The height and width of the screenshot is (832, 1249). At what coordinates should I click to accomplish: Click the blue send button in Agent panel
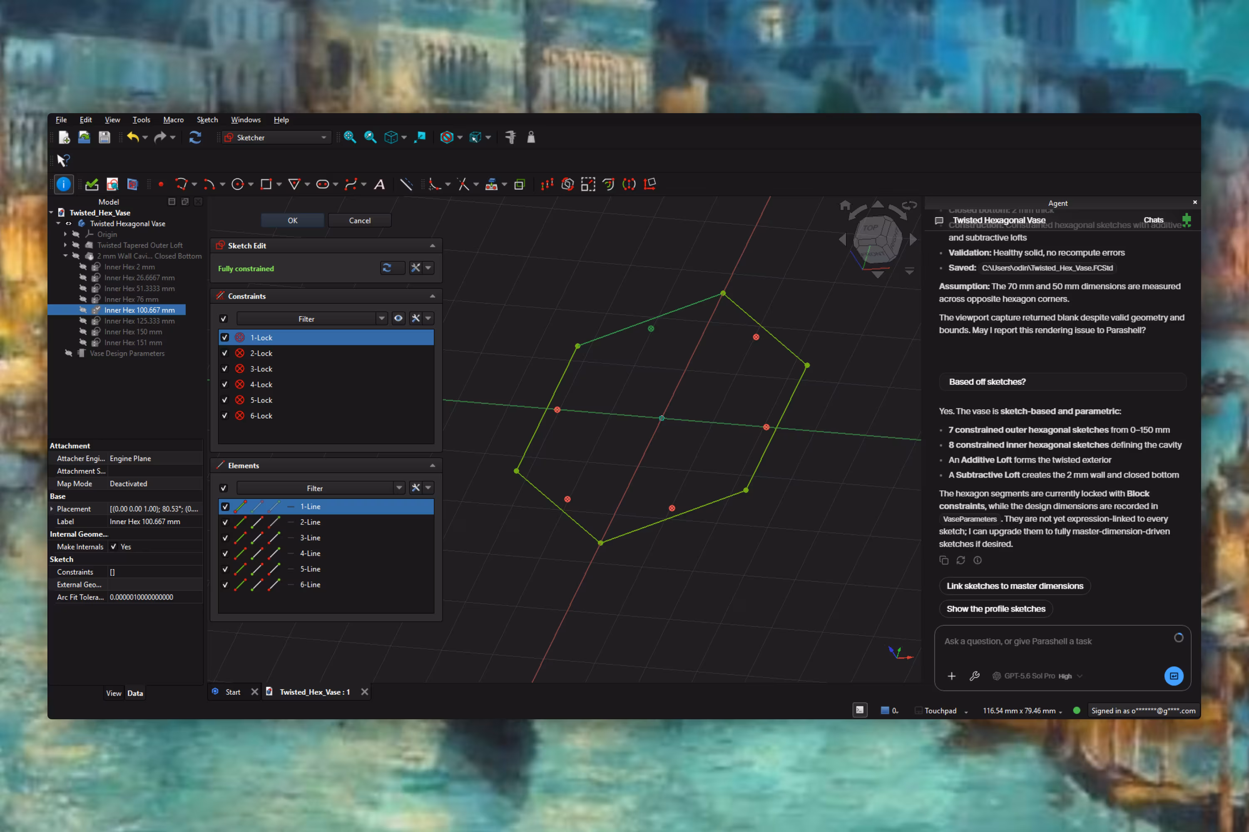coord(1174,676)
